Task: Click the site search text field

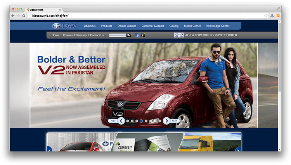Action: [x=117, y=35]
